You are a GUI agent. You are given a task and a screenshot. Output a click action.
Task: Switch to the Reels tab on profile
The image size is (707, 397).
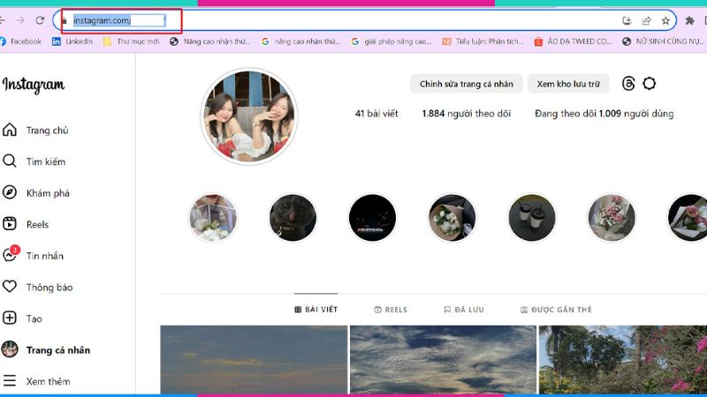coord(391,310)
